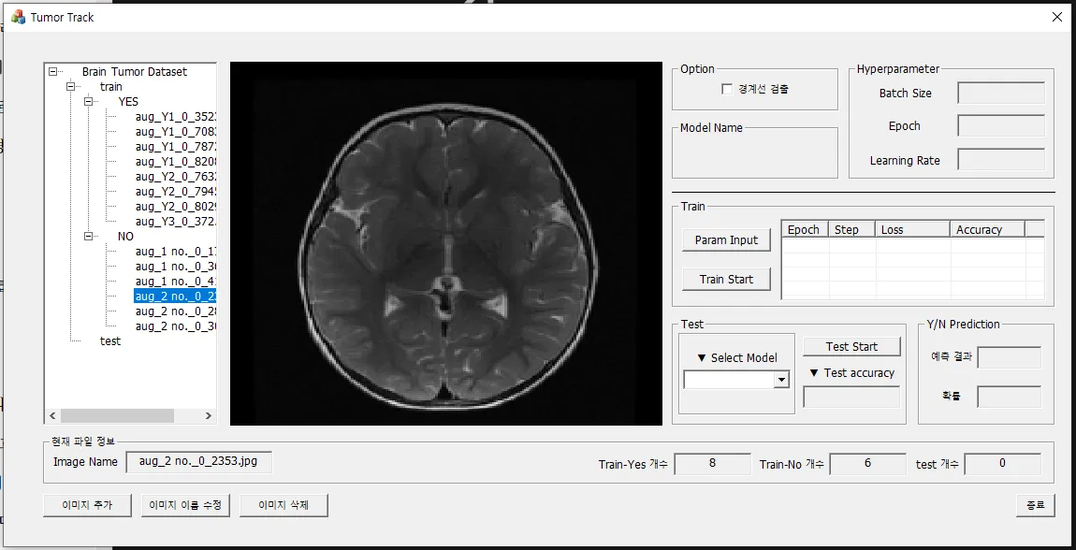Click the 종료 exit button
Image resolution: width=1076 pixels, height=550 pixels.
(x=1036, y=505)
